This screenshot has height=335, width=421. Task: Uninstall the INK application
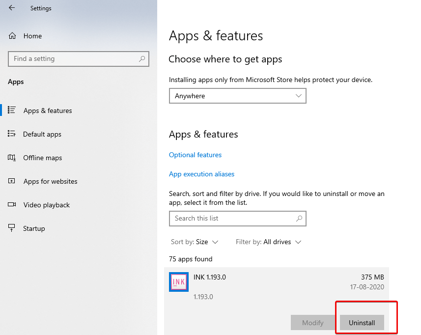[x=362, y=323]
